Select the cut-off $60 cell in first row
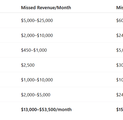The height and width of the screenshot is (120, 123). [120, 20]
